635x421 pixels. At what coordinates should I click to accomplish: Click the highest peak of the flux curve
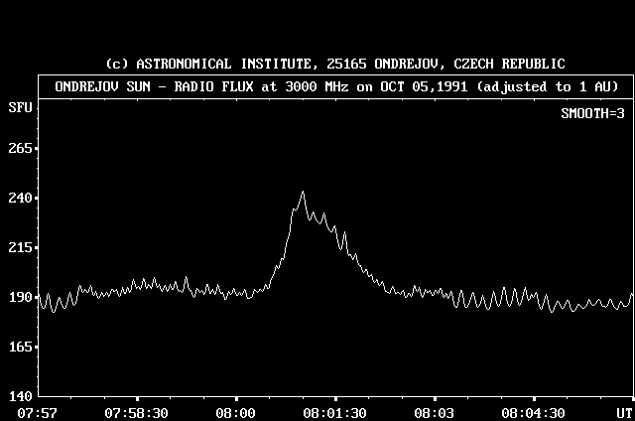coord(303,192)
